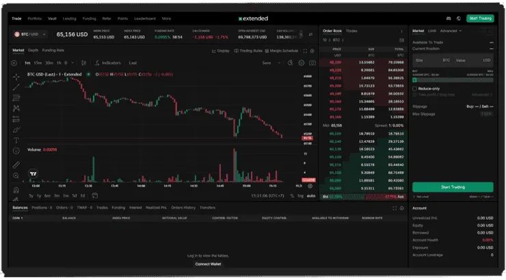Image resolution: width=506 pixels, height=280 pixels.
Task: Toggle percent scale on the chart
Action: pyautogui.click(x=292, y=195)
